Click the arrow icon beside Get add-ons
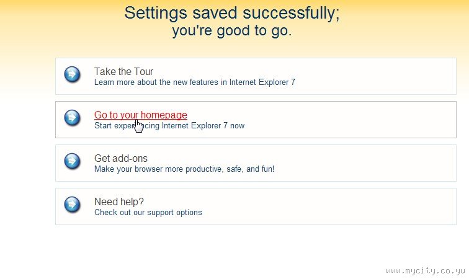This screenshot has height=279, width=469. click(x=73, y=161)
